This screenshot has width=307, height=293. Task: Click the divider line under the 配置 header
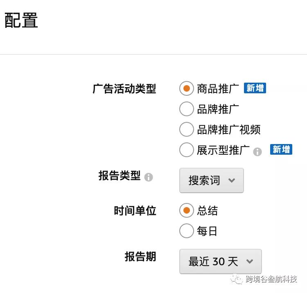coord(153,54)
